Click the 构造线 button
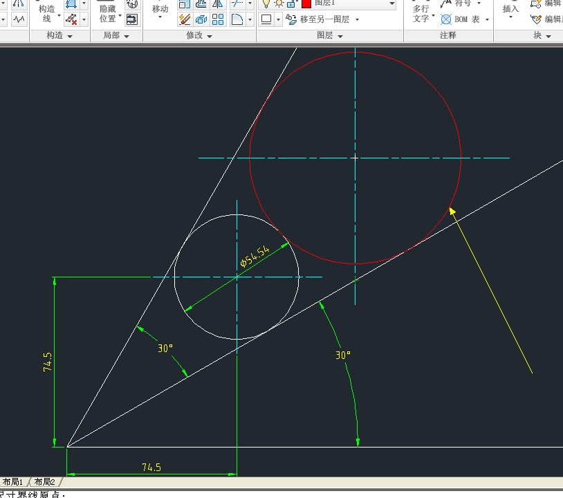 pos(46,13)
